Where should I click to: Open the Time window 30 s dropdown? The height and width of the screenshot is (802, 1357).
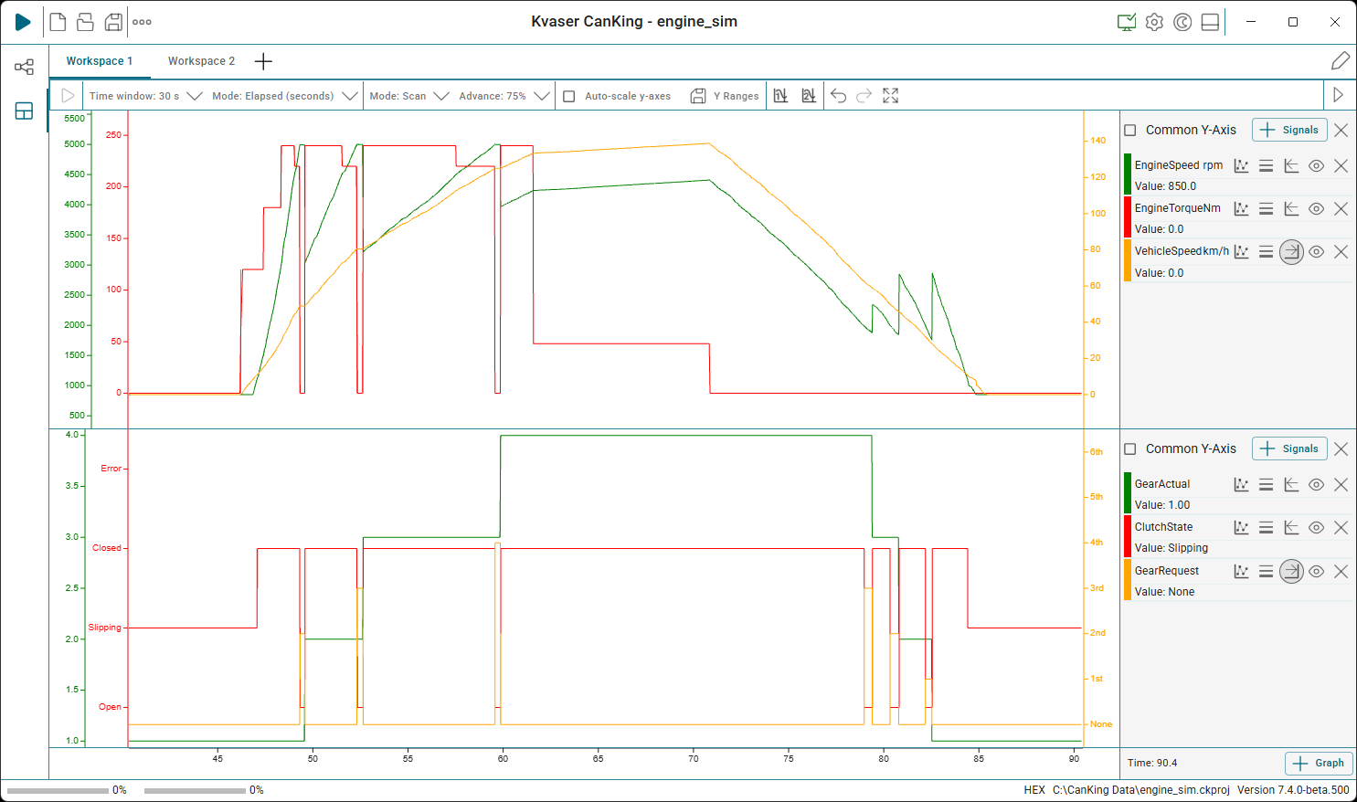pos(145,95)
